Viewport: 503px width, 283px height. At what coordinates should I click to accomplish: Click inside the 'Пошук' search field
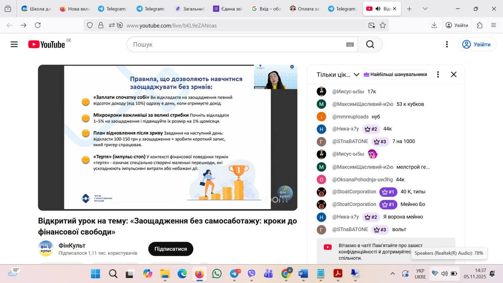(236, 44)
